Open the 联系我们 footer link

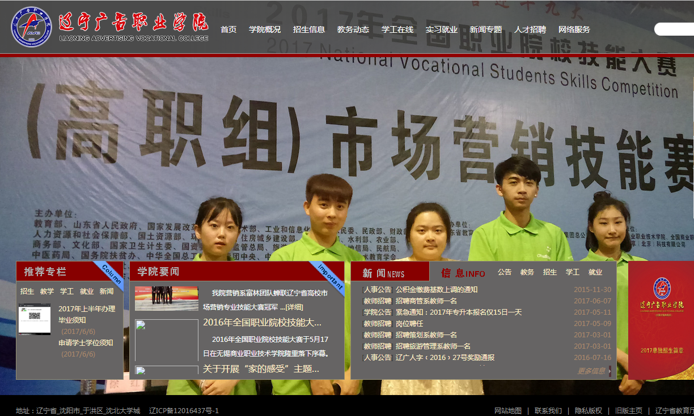click(548, 411)
